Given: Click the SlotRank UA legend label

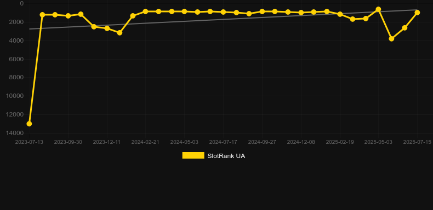Looking at the screenshot, I should [226, 156].
